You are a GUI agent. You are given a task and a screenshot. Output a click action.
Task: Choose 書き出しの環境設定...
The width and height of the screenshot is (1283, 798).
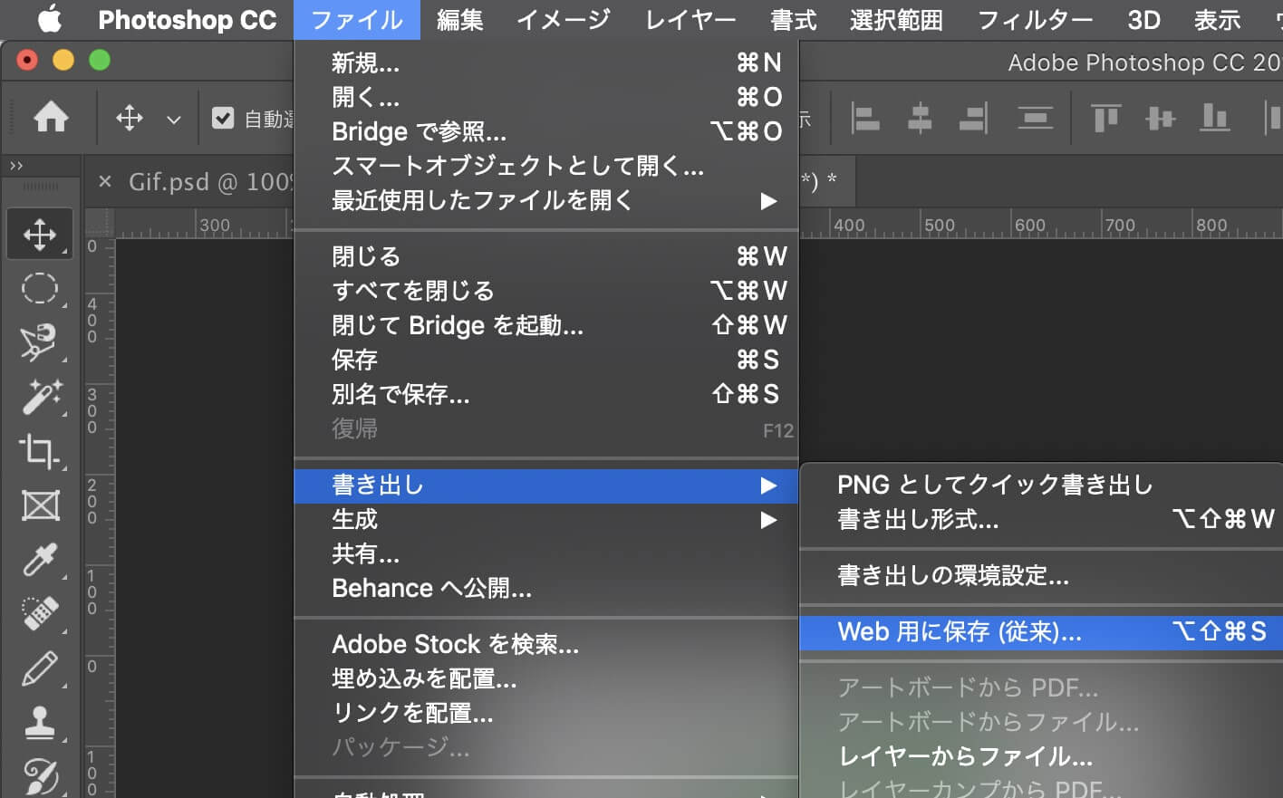point(1041,576)
